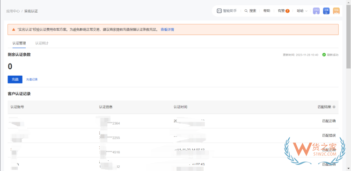351x171 pixels.
Task: Click the 匹配结果 column header
Action: [x=324, y=107]
